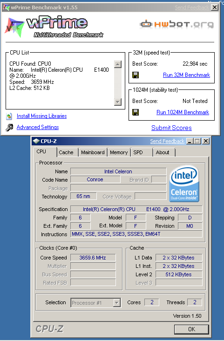The height and width of the screenshot is (341, 224).
Task: Open Install Missing Libraries link
Action: pos(42,116)
